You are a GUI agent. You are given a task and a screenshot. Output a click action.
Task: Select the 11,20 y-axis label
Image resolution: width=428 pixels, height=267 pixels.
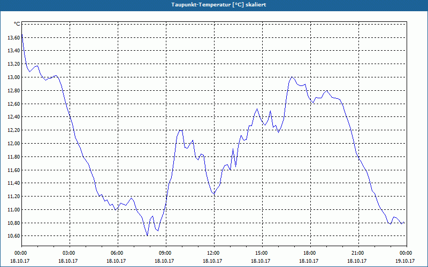(14, 197)
